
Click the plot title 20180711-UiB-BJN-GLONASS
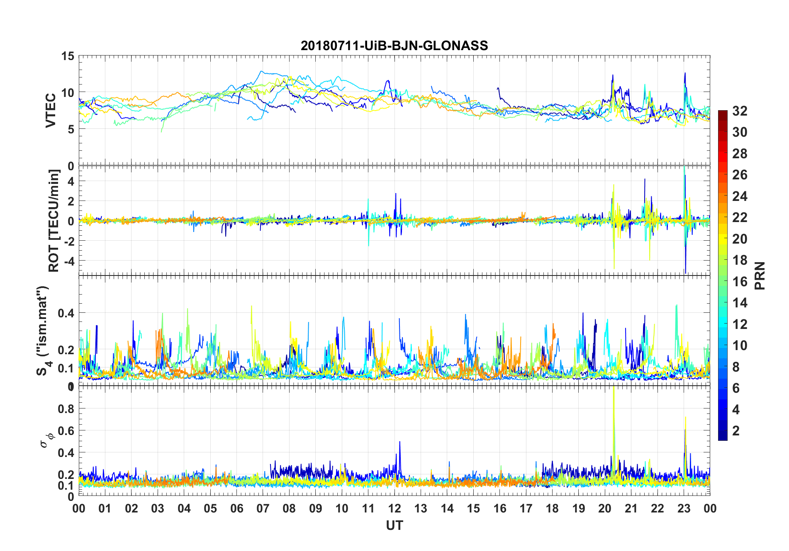tap(394, 46)
